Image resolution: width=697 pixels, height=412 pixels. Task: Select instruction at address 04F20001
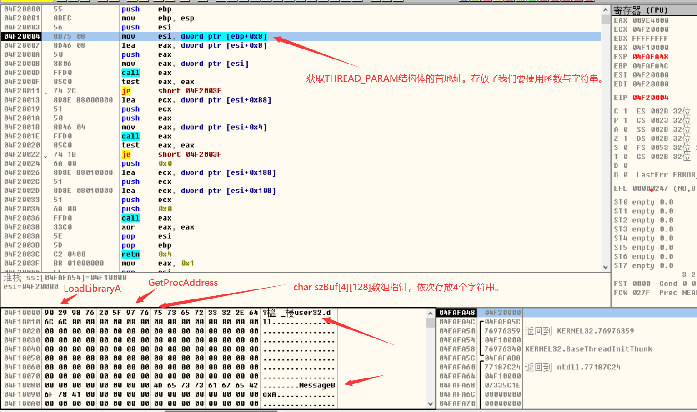pyautogui.click(x=301, y=18)
